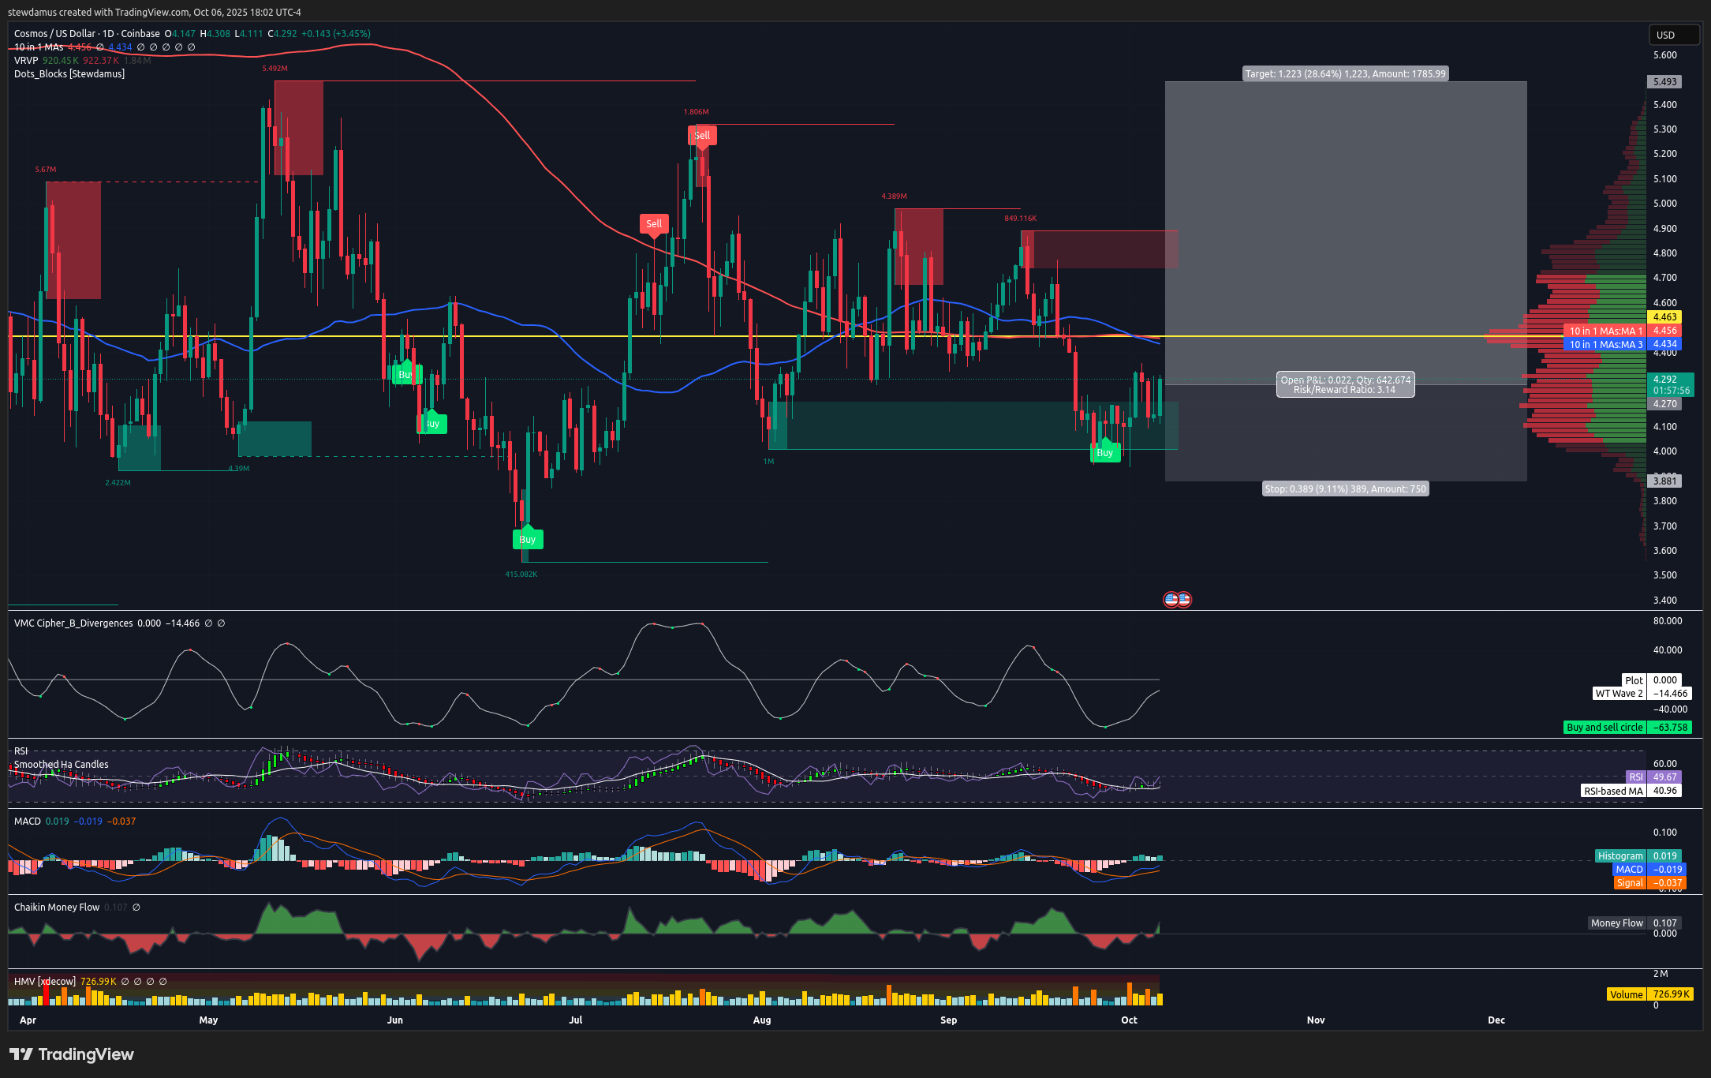Viewport: 1711px width, 1078px height.
Task: Click the 10 in 1 MAs:MA 1 price tag
Action: point(1605,331)
